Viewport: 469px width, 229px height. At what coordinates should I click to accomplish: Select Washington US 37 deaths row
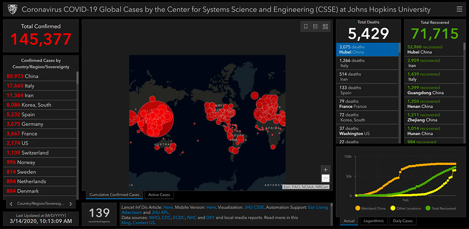(368, 131)
